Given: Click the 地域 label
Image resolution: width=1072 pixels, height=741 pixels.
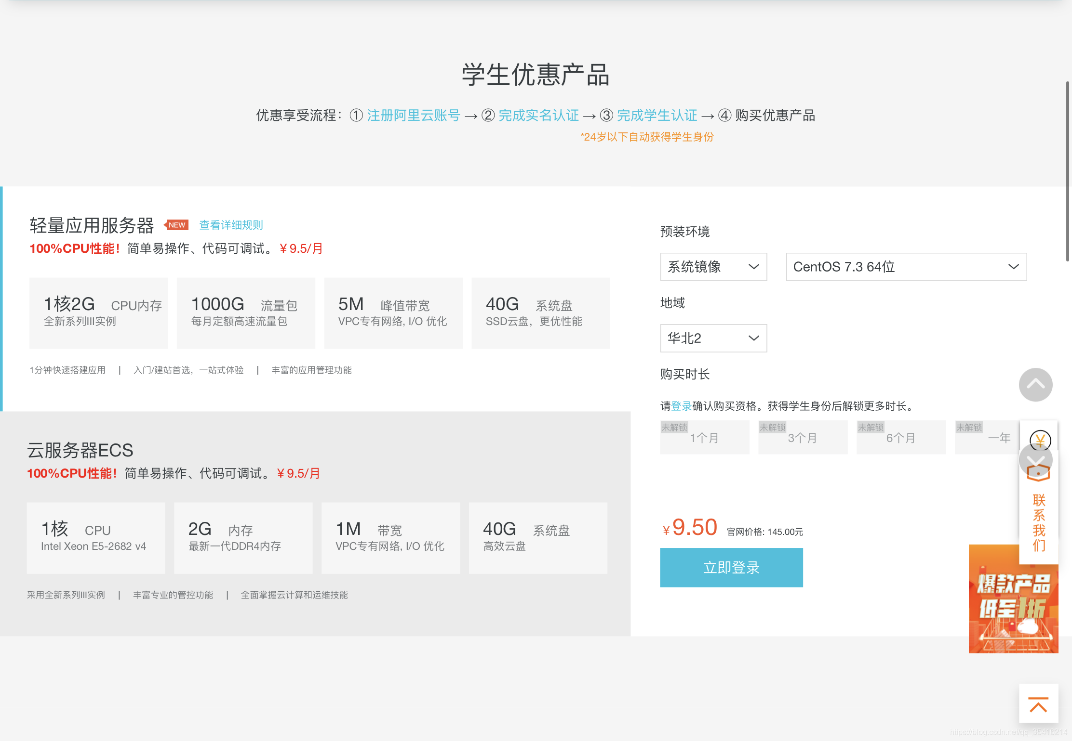Looking at the screenshot, I should [672, 303].
